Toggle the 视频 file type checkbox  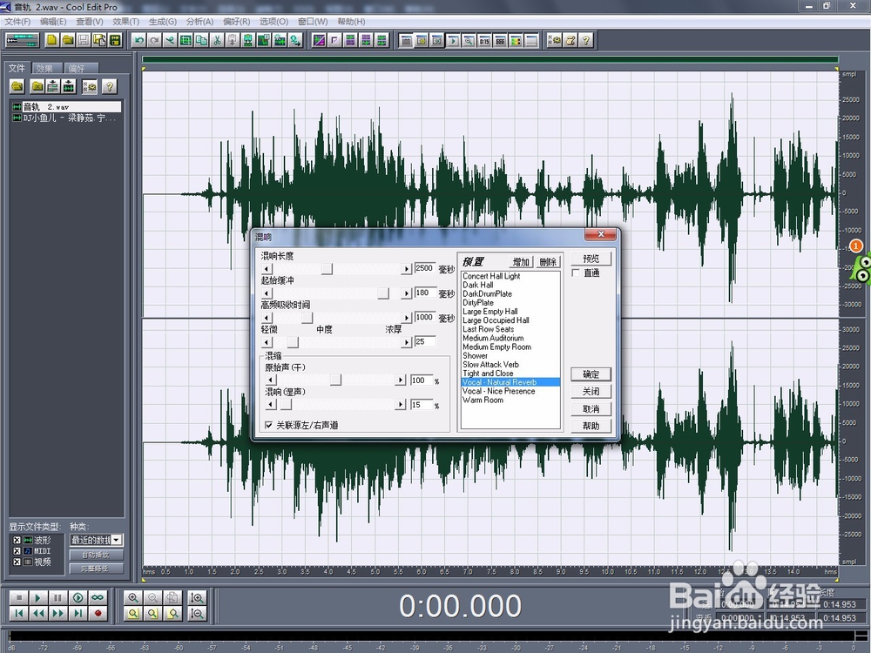[x=17, y=562]
